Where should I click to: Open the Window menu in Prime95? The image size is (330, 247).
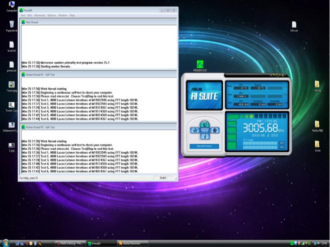63,15
